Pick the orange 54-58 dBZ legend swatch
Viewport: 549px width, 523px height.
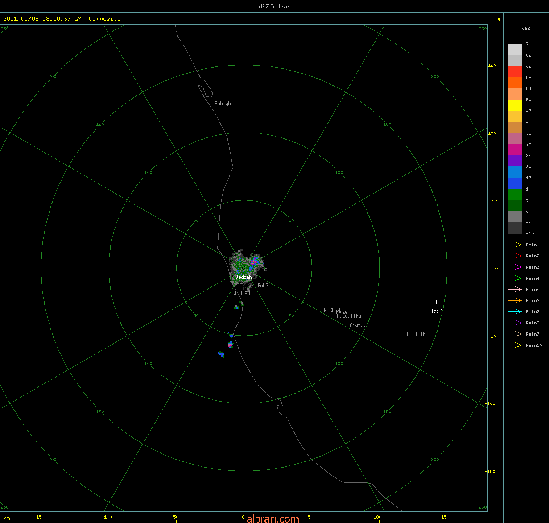(515, 83)
